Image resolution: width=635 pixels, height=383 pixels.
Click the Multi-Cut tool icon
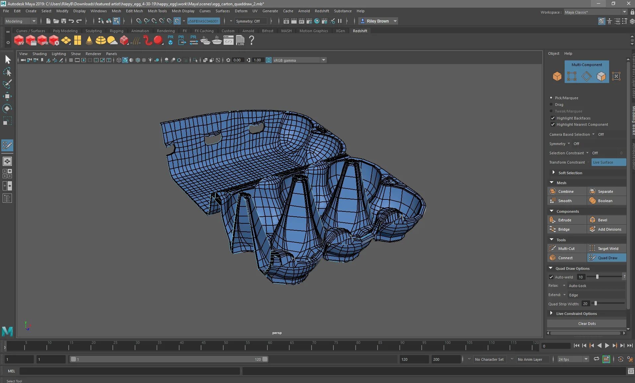coord(553,248)
